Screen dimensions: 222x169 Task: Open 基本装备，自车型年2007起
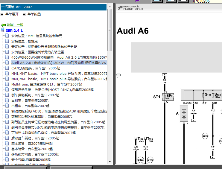coord(32,149)
